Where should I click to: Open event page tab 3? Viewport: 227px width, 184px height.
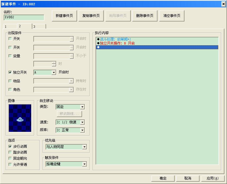click(39, 26)
